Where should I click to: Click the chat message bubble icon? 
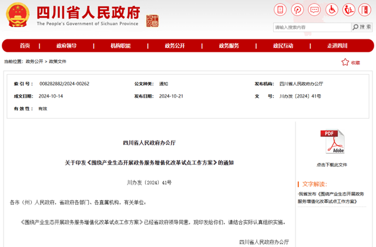[x=314, y=10]
